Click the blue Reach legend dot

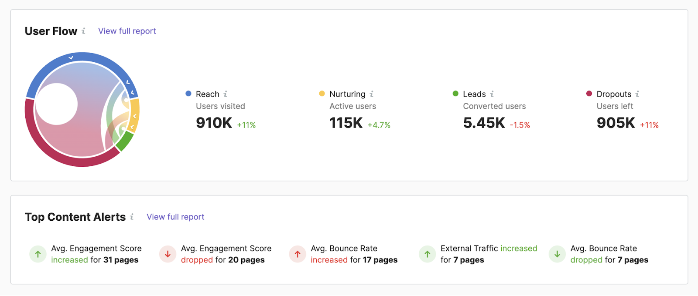click(188, 94)
